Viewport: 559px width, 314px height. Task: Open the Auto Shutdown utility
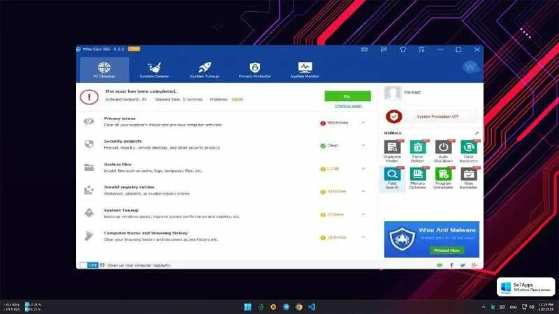pyautogui.click(x=443, y=151)
